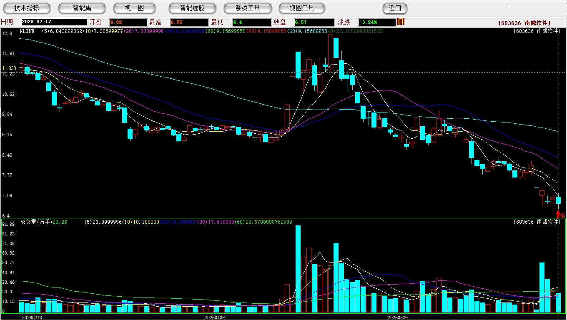This screenshot has width=567, height=320.
Task: Click the stock name label in the K-line panel
Action: coord(537,31)
